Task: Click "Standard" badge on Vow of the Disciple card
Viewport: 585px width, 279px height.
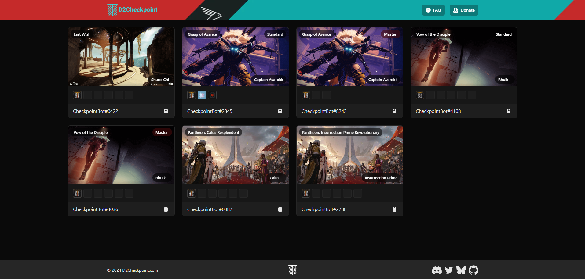Action: (504, 34)
